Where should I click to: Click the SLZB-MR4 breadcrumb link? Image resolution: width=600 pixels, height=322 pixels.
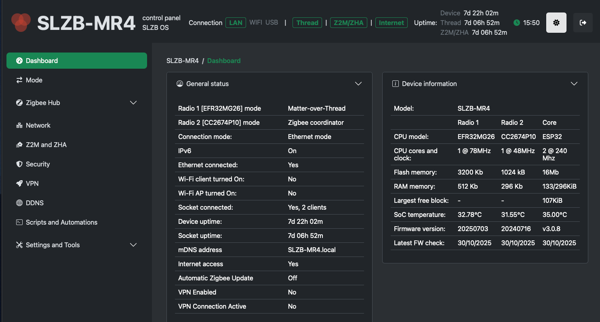click(183, 61)
